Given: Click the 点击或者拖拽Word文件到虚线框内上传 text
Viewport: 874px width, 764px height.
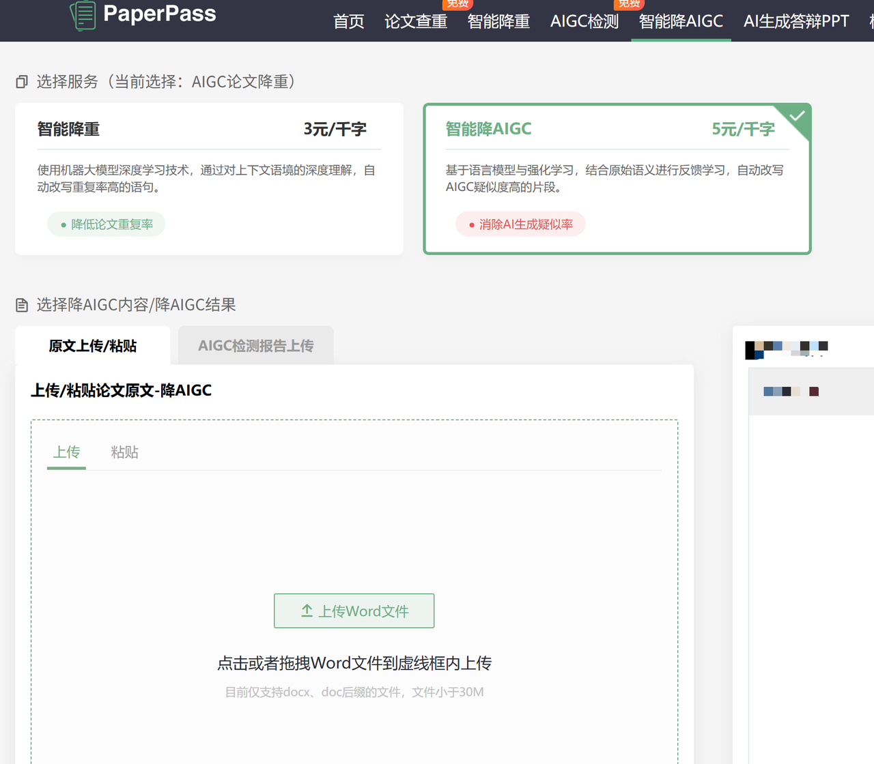Looking at the screenshot, I should [x=354, y=663].
